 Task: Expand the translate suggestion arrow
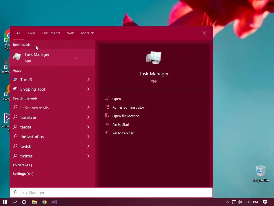click(x=88, y=117)
